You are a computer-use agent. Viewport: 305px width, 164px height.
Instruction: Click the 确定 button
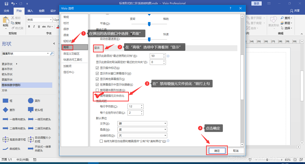tap(217, 151)
